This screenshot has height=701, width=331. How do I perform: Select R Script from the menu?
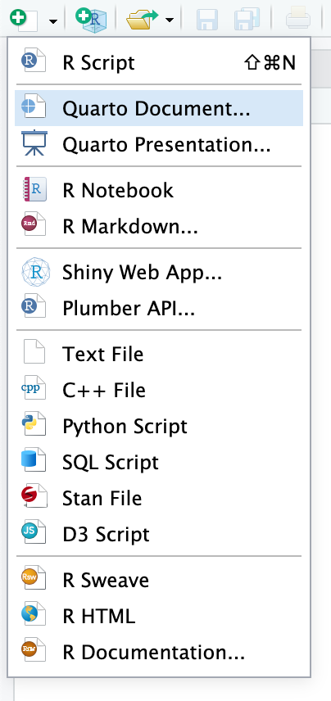159,62
